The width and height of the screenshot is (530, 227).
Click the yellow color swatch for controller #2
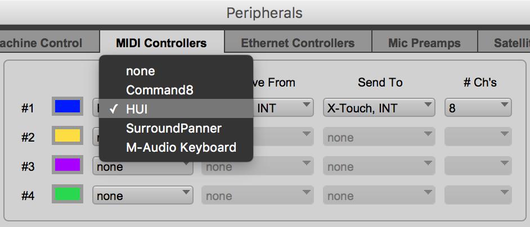click(68, 136)
